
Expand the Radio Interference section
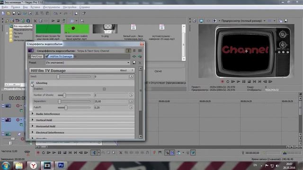[x=33, y=114]
